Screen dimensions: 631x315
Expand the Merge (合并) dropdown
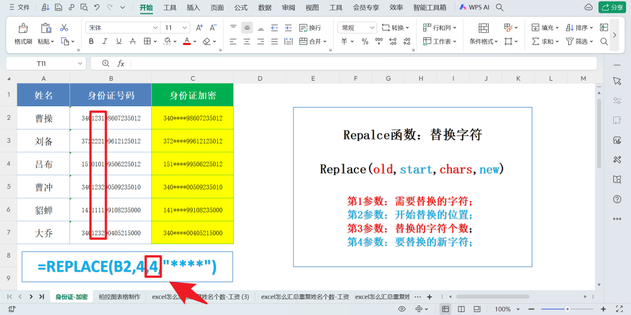pyautogui.click(x=325, y=42)
